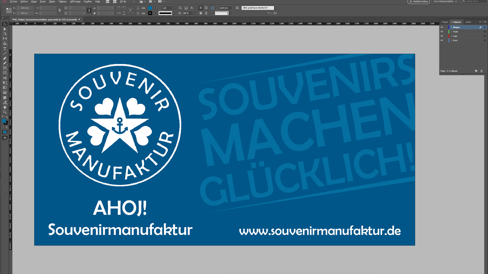Select the Pencil tool
The width and height of the screenshot is (488, 274).
[5, 63]
